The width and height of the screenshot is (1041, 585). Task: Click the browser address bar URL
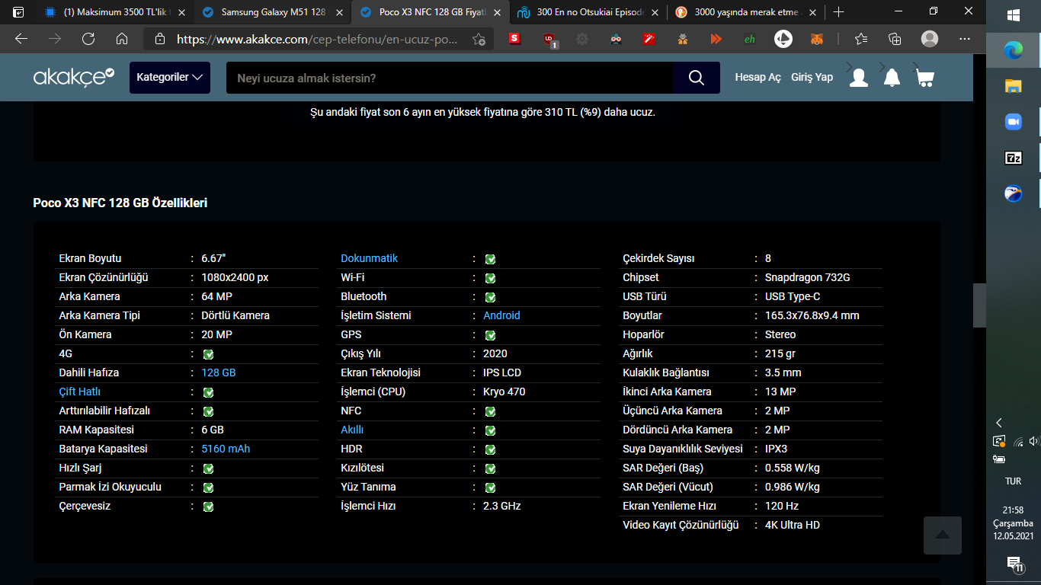[317, 39]
